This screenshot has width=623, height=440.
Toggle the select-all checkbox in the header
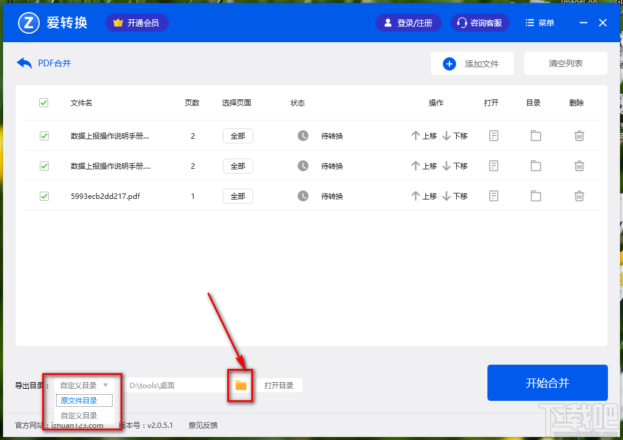coord(43,102)
